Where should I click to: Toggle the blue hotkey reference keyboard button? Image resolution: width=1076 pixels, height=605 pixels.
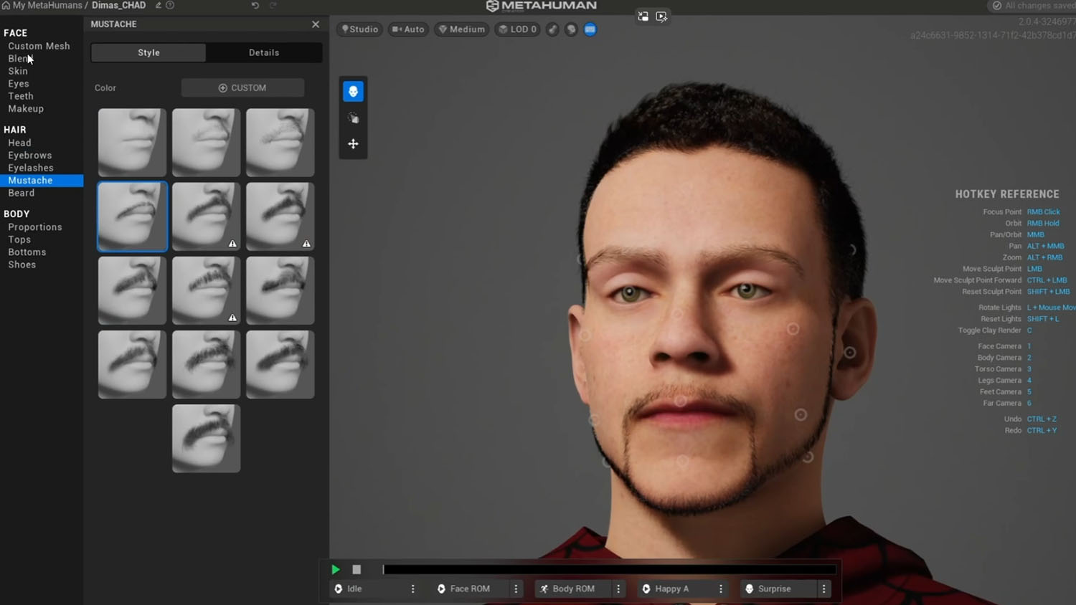tap(590, 29)
